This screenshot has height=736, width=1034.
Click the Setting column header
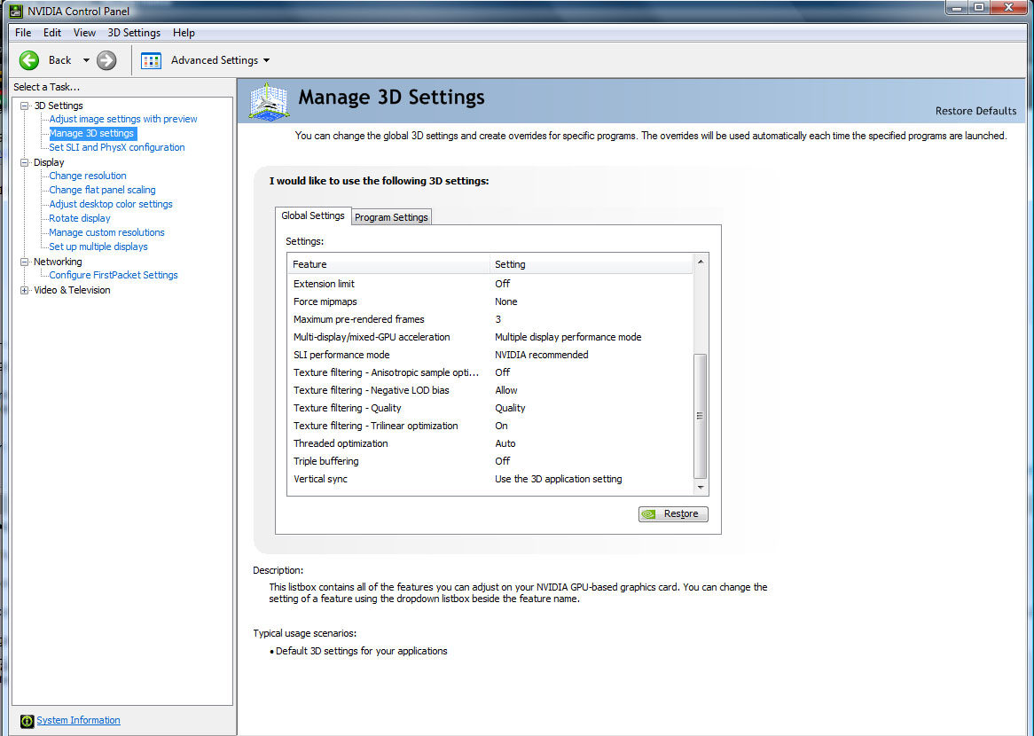tap(591, 264)
